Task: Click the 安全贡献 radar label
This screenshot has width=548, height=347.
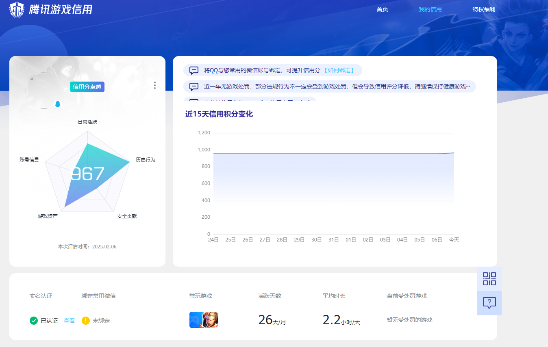Action: (x=127, y=216)
